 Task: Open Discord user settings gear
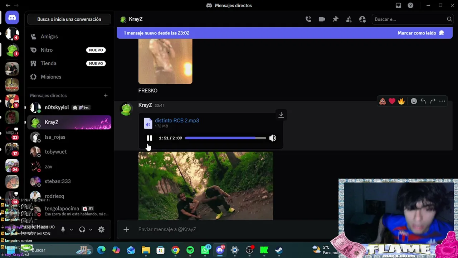(x=101, y=229)
